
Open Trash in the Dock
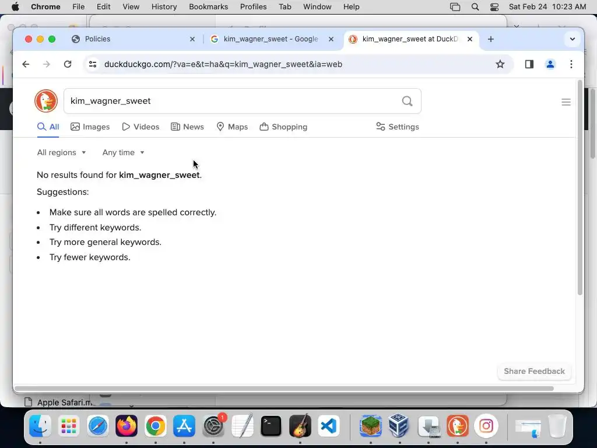coord(557,425)
